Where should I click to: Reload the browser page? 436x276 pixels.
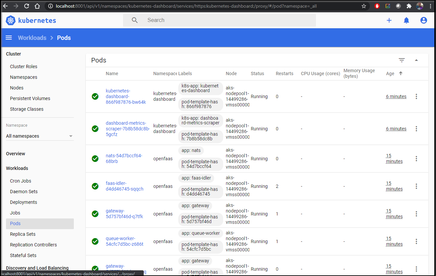click(x=27, y=6)
